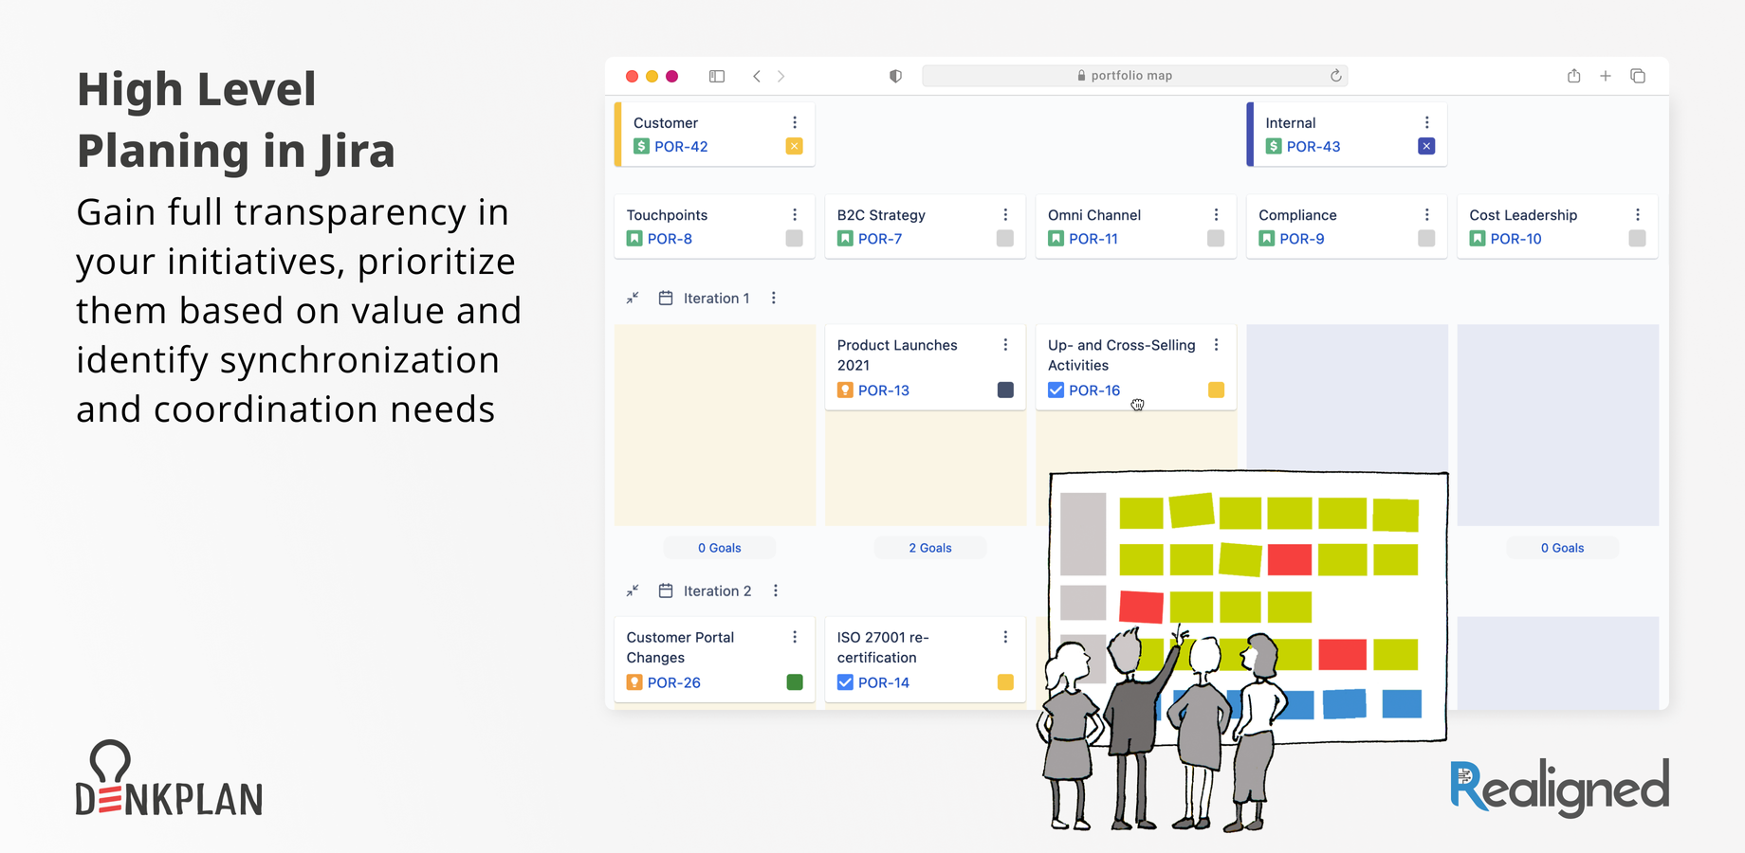
Task: Open issue link POR-26
Action: tap(674, 682)
